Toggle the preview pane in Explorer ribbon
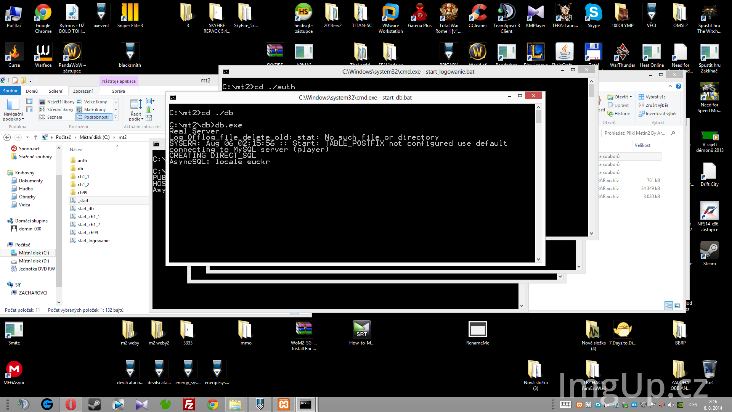Image resolution: width=732 pixels, height=412 pixels. (x=29, y=101)
